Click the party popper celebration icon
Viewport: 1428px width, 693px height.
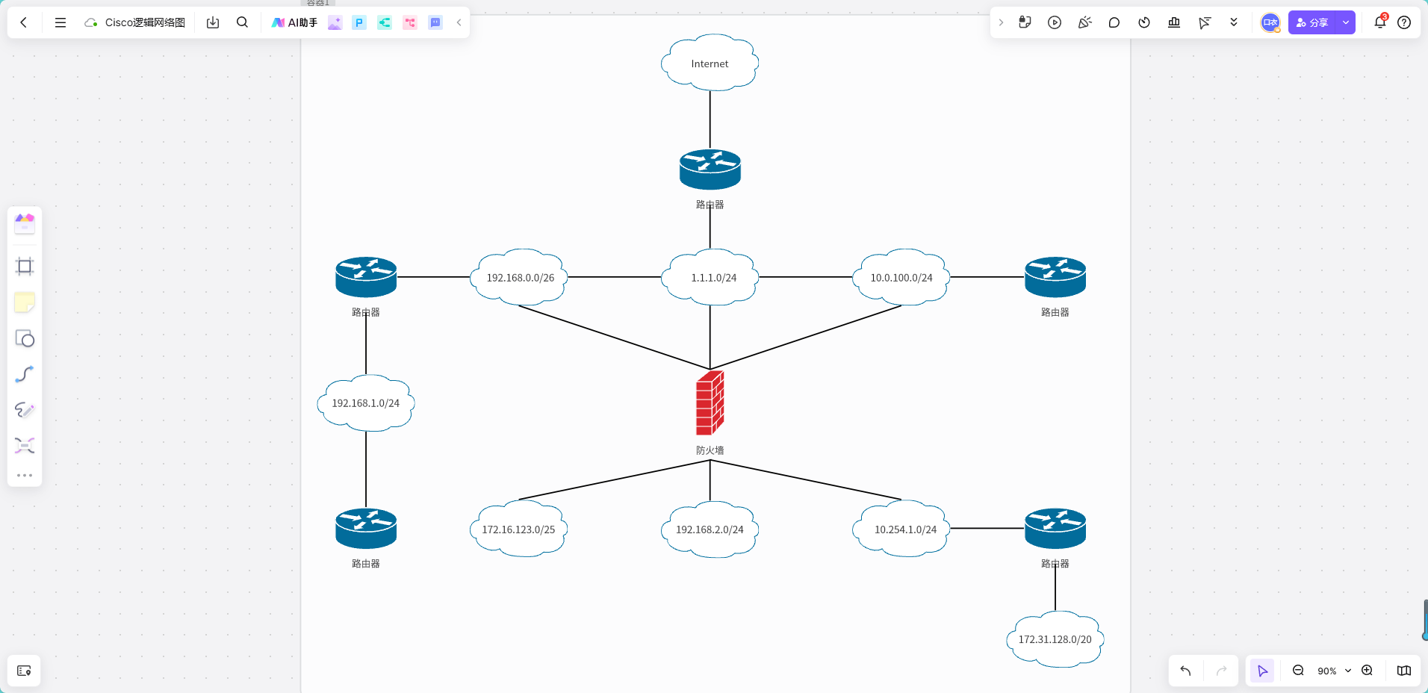click(1084, 22)
